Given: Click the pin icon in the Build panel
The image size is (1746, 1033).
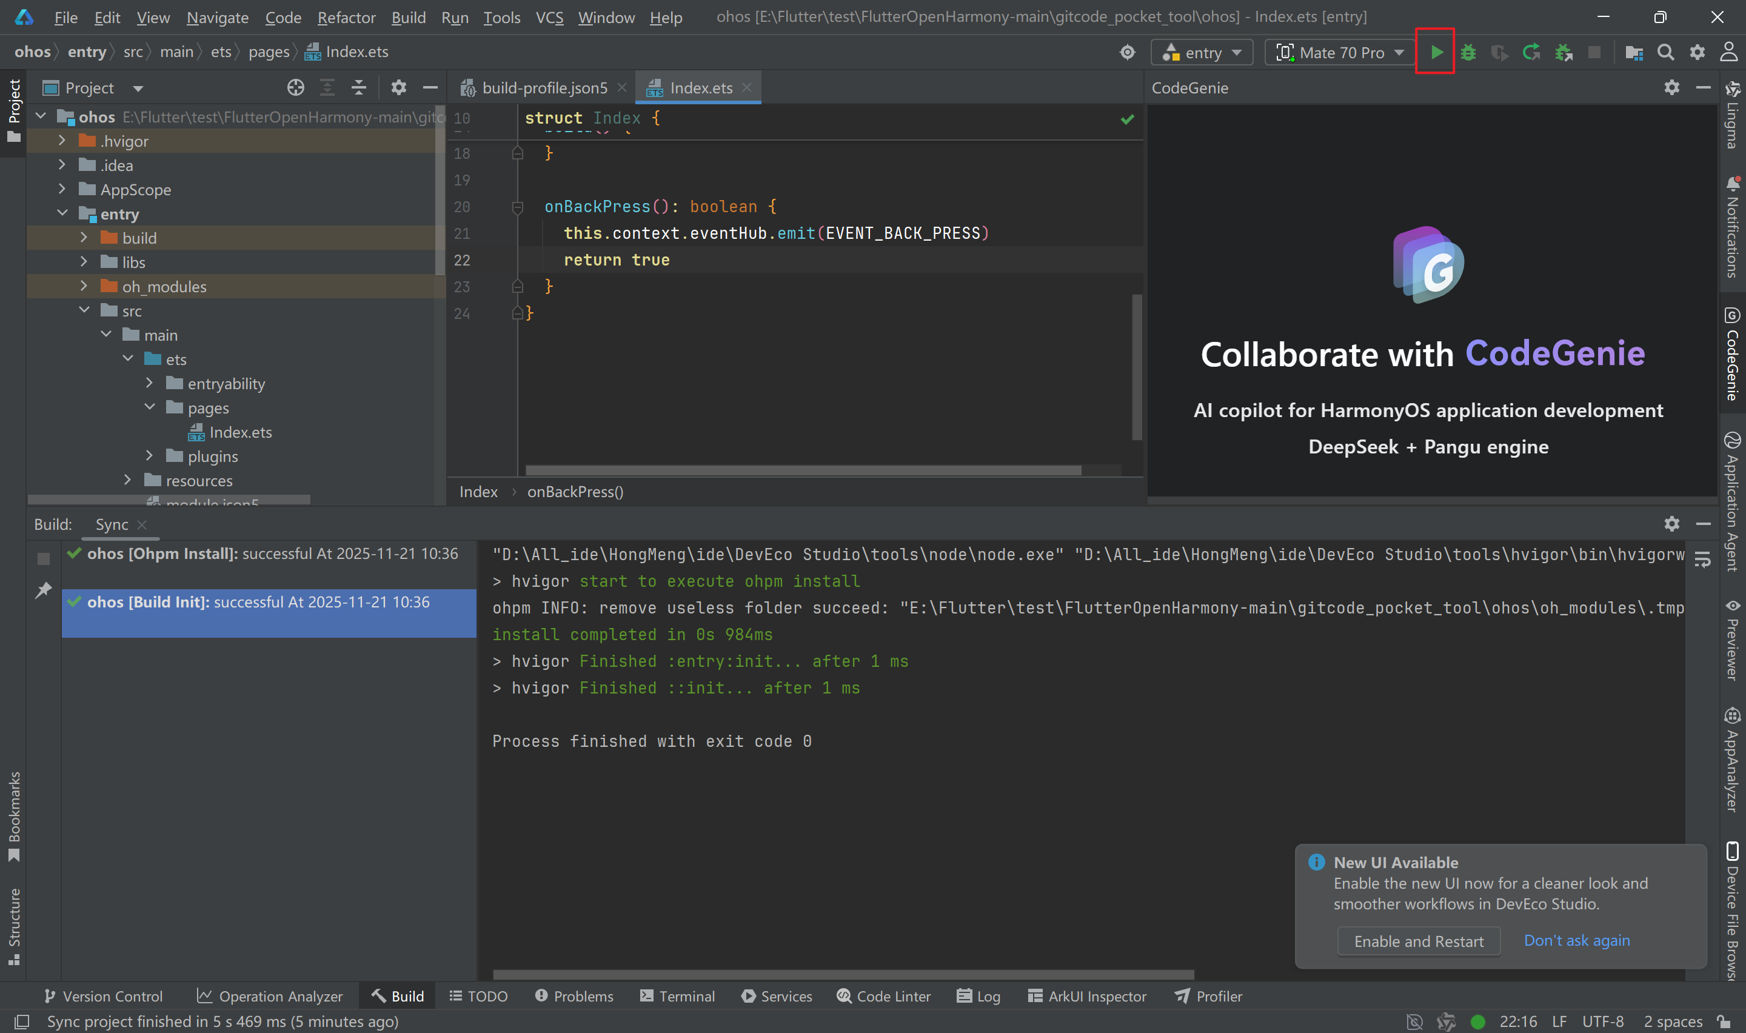Looking at the screenshot, I should pos(43,590).
